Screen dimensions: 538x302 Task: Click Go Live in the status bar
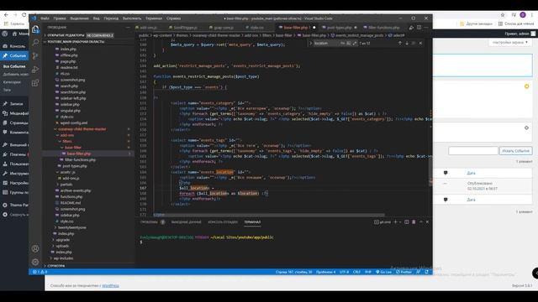pos(383,272)
